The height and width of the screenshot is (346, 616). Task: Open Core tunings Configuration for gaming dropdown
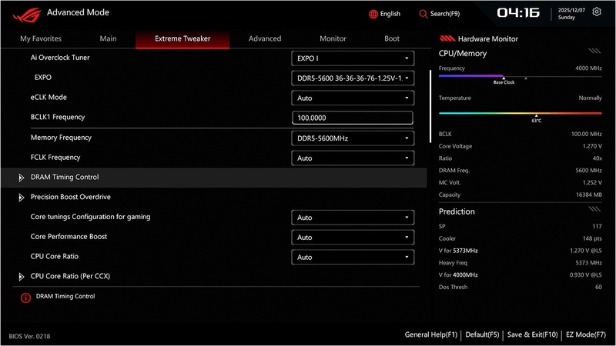point(353,218)
